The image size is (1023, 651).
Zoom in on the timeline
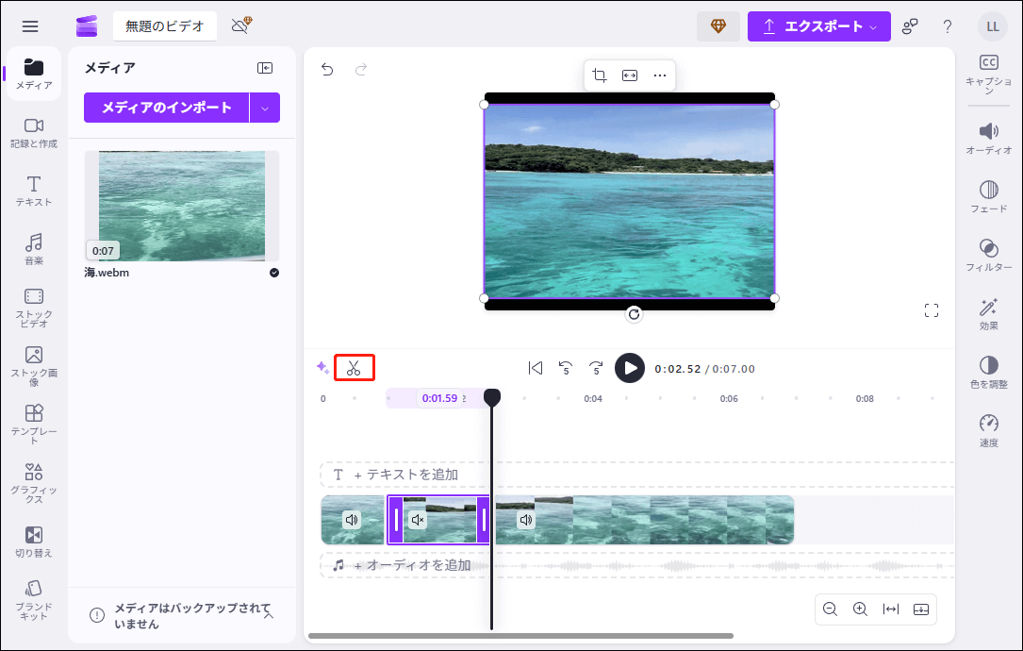tap(859, 609)
